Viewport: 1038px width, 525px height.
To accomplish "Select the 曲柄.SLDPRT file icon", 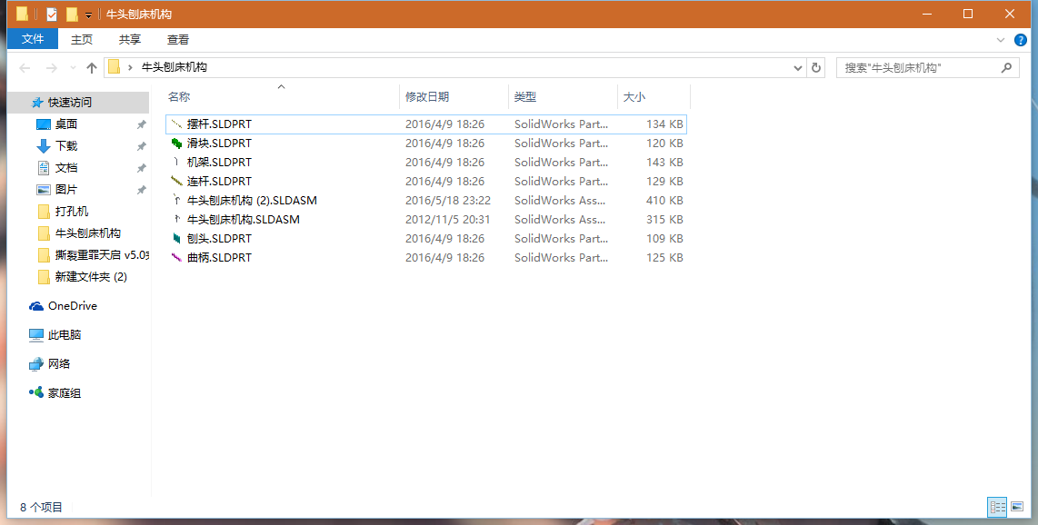I will pos(176,258).
